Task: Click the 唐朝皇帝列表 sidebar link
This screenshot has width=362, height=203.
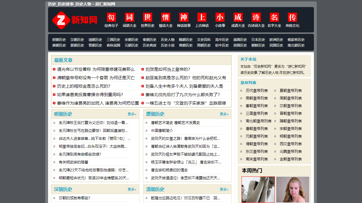Action: [x=257, y=129]
